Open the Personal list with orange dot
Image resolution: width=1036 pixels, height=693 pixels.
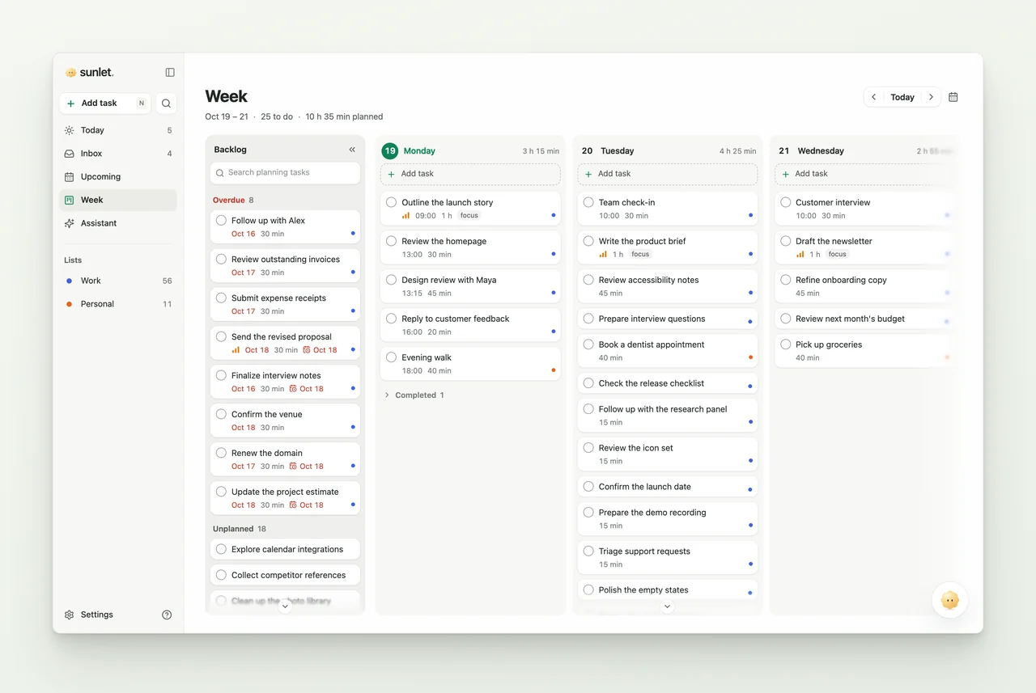(118, 304)
